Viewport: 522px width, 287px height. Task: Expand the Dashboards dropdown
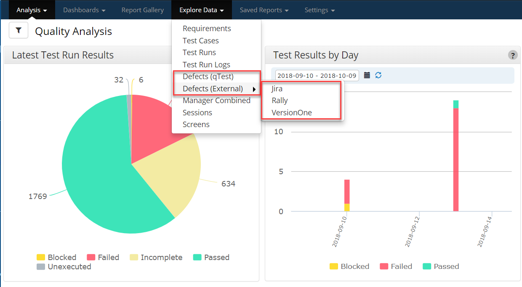coord(84,10)
